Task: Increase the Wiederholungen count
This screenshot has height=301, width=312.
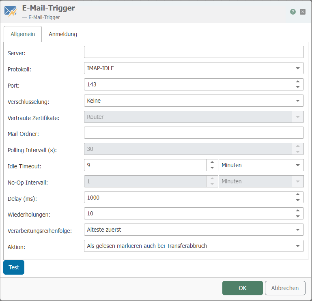Action: [298, 211]
